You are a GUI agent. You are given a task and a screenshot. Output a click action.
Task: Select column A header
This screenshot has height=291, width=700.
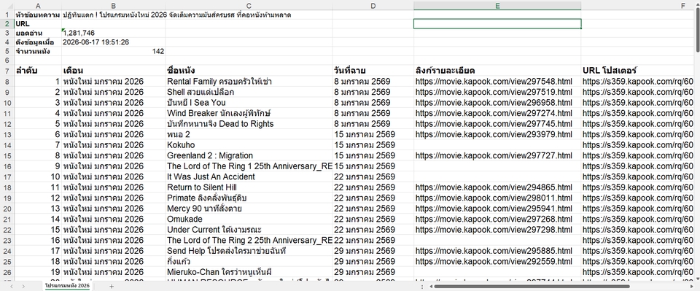[38, 6]
